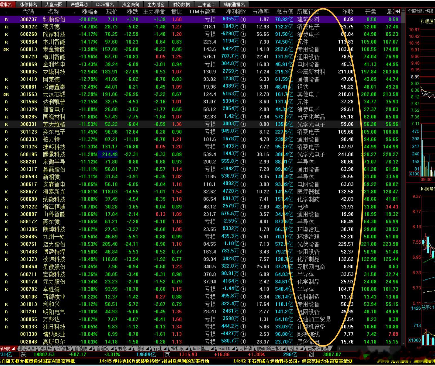Click the 深 index value 14807.53
Viewport: 435px width, 366px height.
pos(44,354)
